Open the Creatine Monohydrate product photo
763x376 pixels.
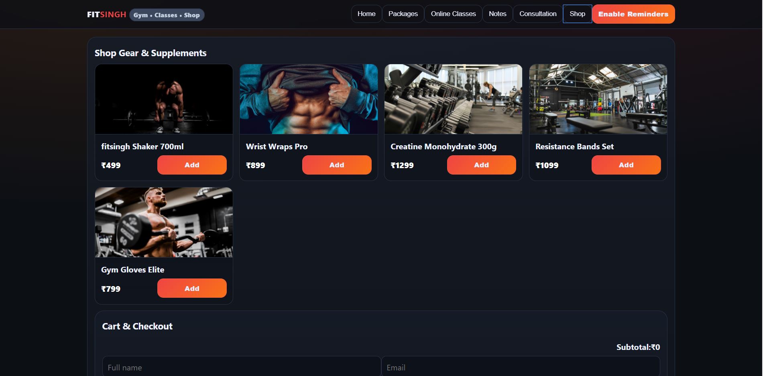click(453, 99)
